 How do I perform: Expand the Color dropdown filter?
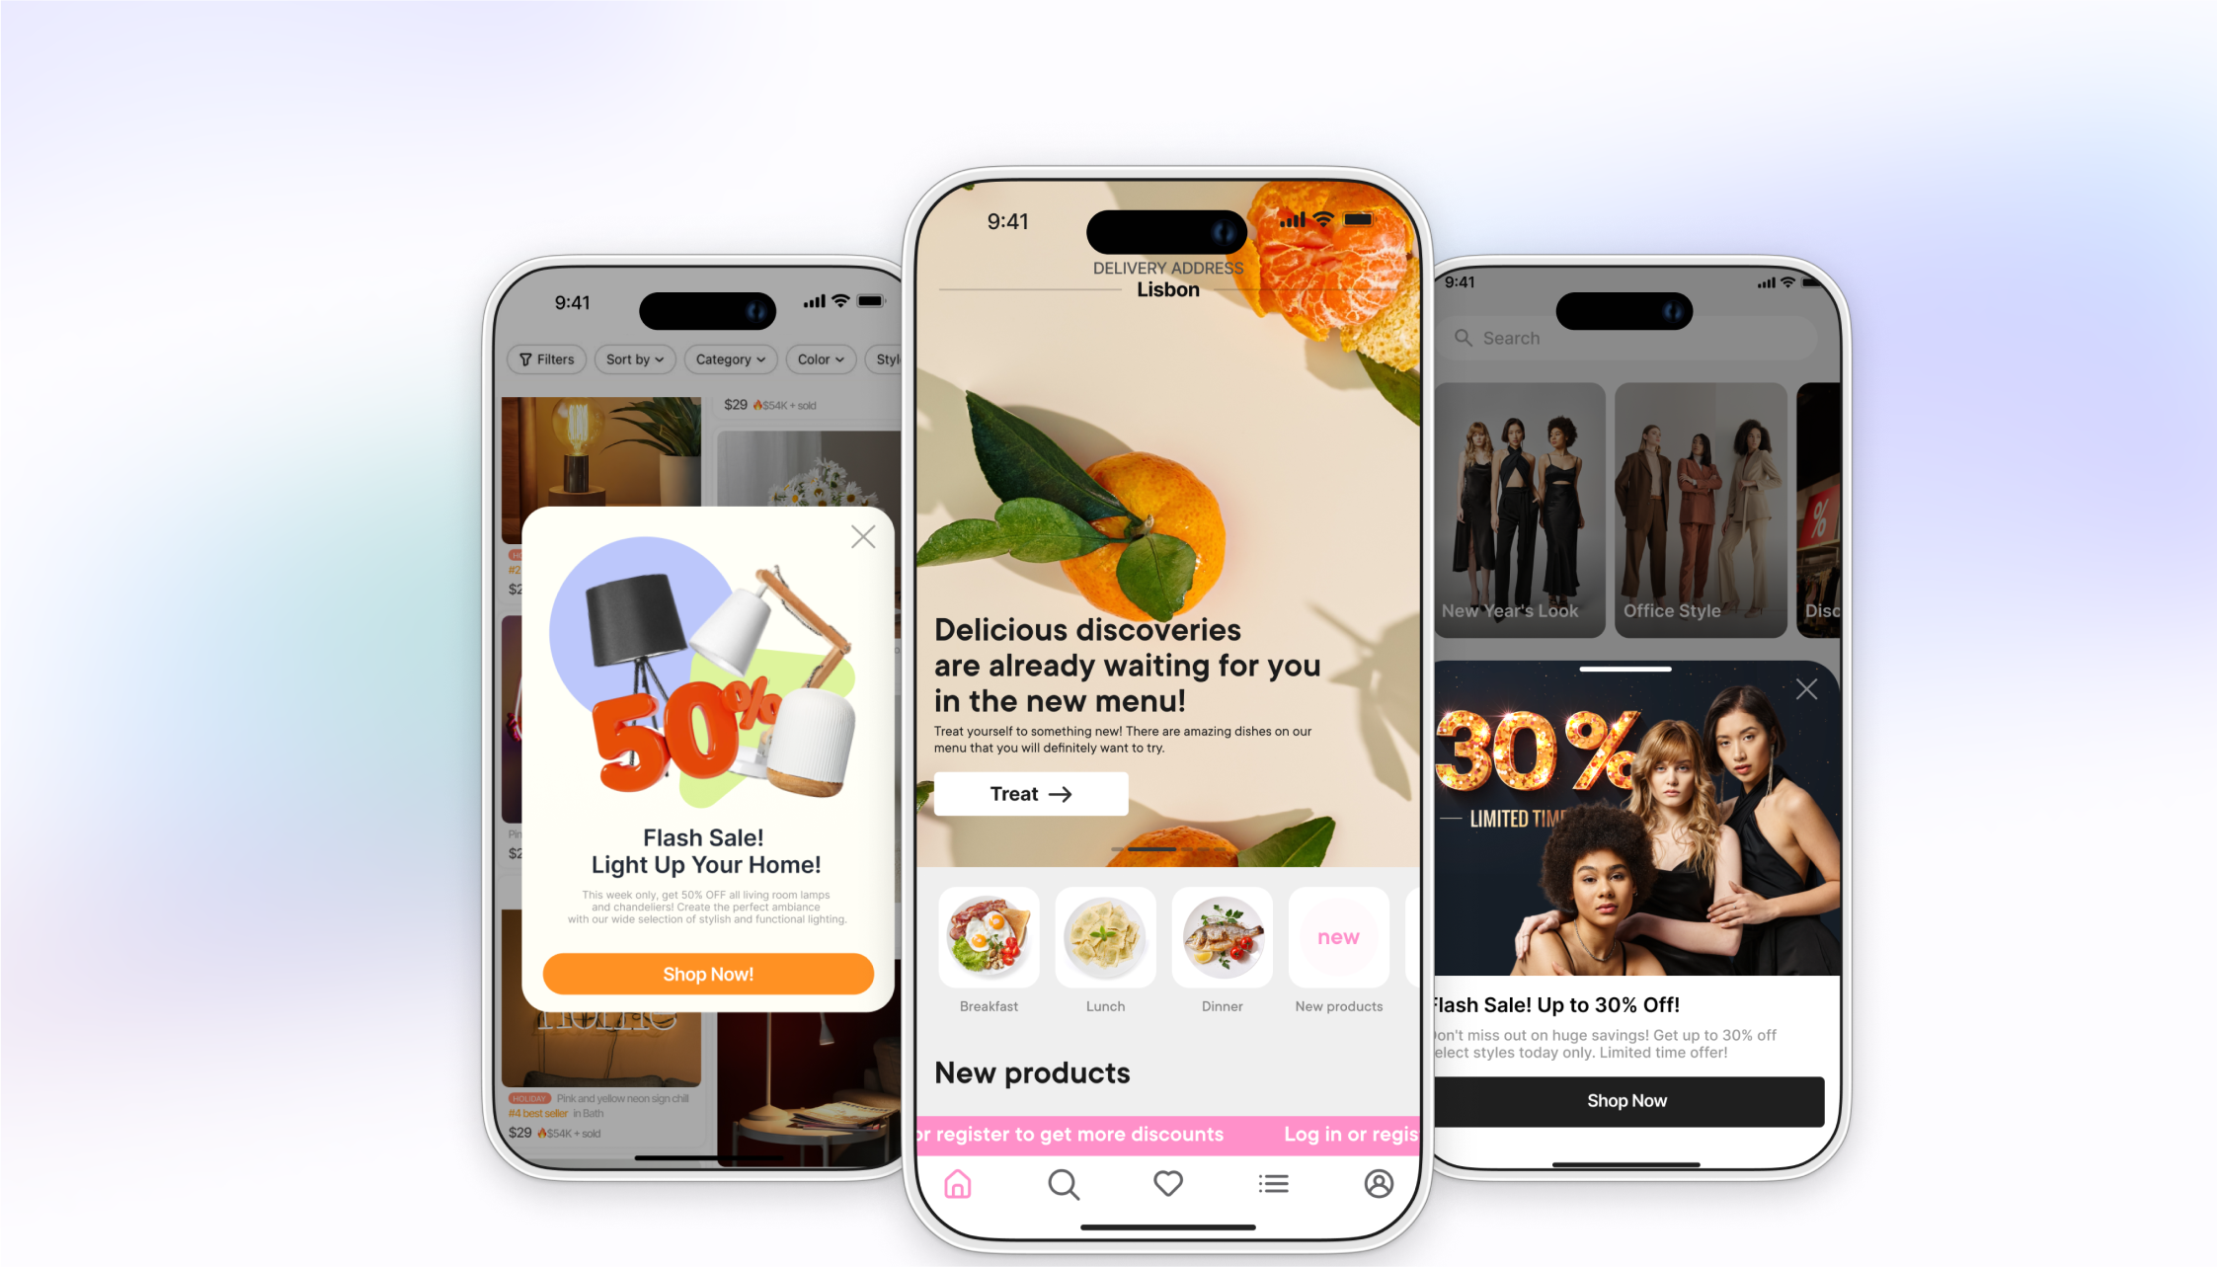[x=817, y=357]
